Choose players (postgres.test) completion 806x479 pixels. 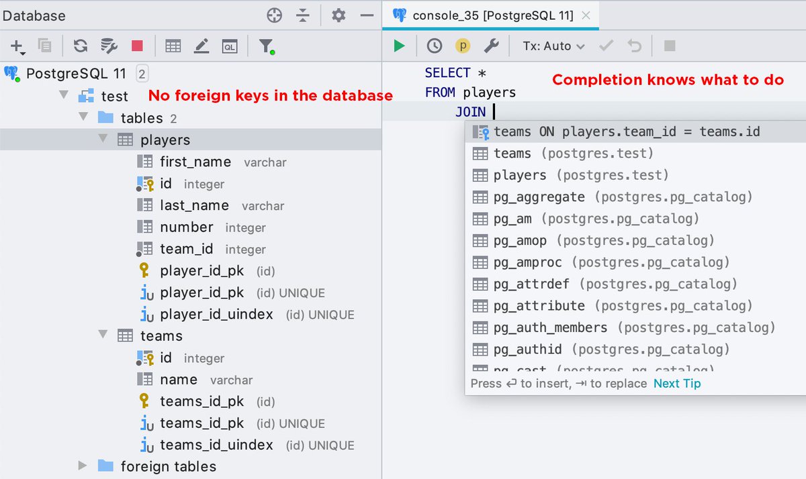click(x=635, y=175)
